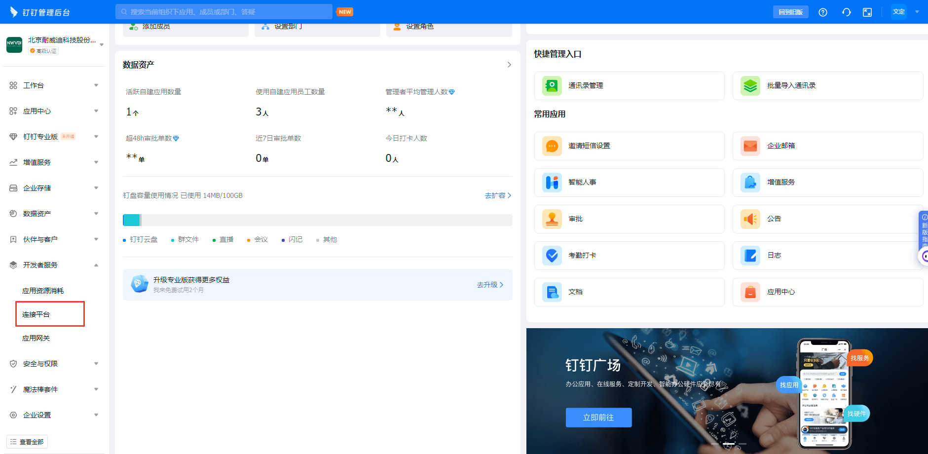Click the 去升级 link

click(x=490, y=285)
